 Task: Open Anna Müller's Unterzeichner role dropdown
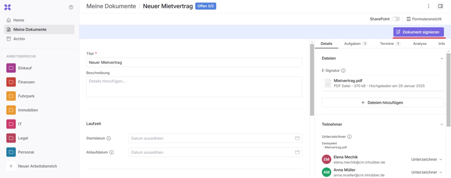click(426, 172)
